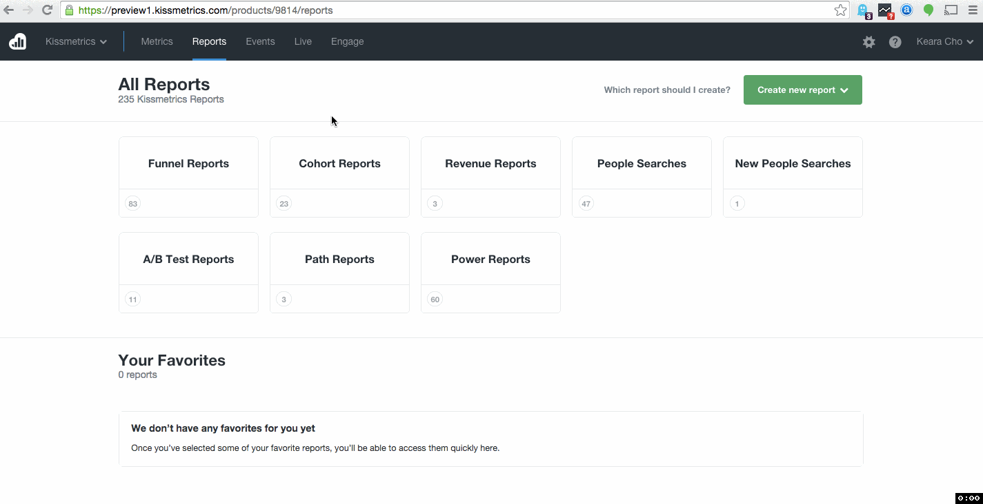Bookmark page with star icon
Screen dimensions: 983x504
(x=840, y=10)
